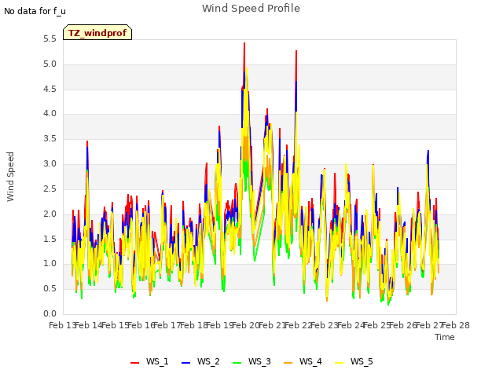Click the Wind Speed y-axis label
Image resolution: width=503 pixels, height=377 pixels.
[10, 177]
